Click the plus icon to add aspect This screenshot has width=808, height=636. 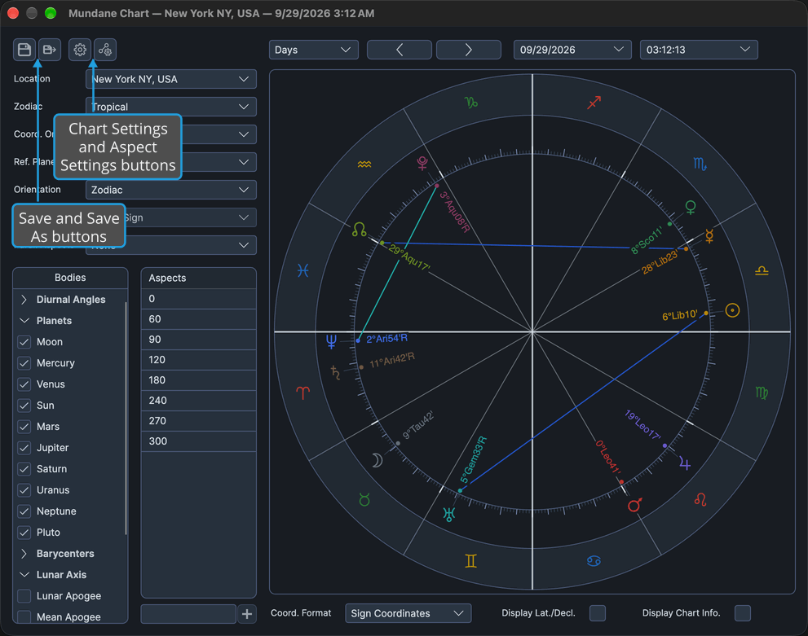tap(247, 614)
